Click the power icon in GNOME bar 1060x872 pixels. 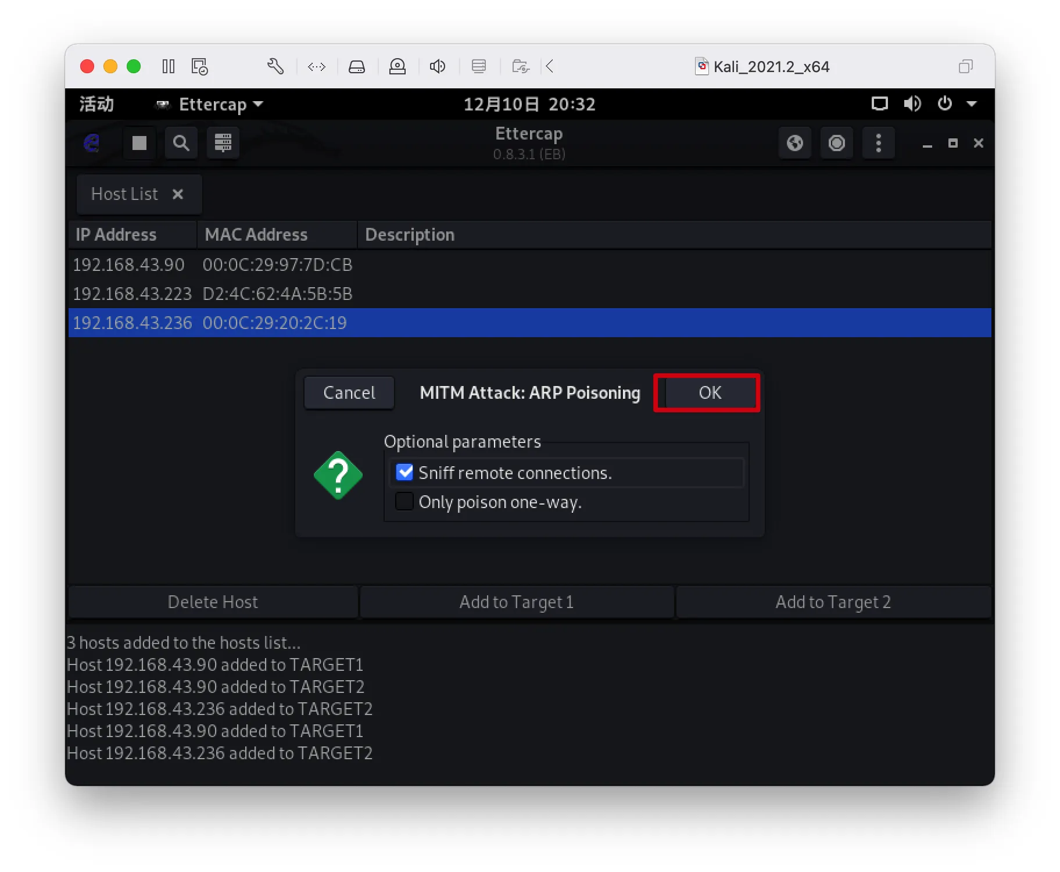945,104
